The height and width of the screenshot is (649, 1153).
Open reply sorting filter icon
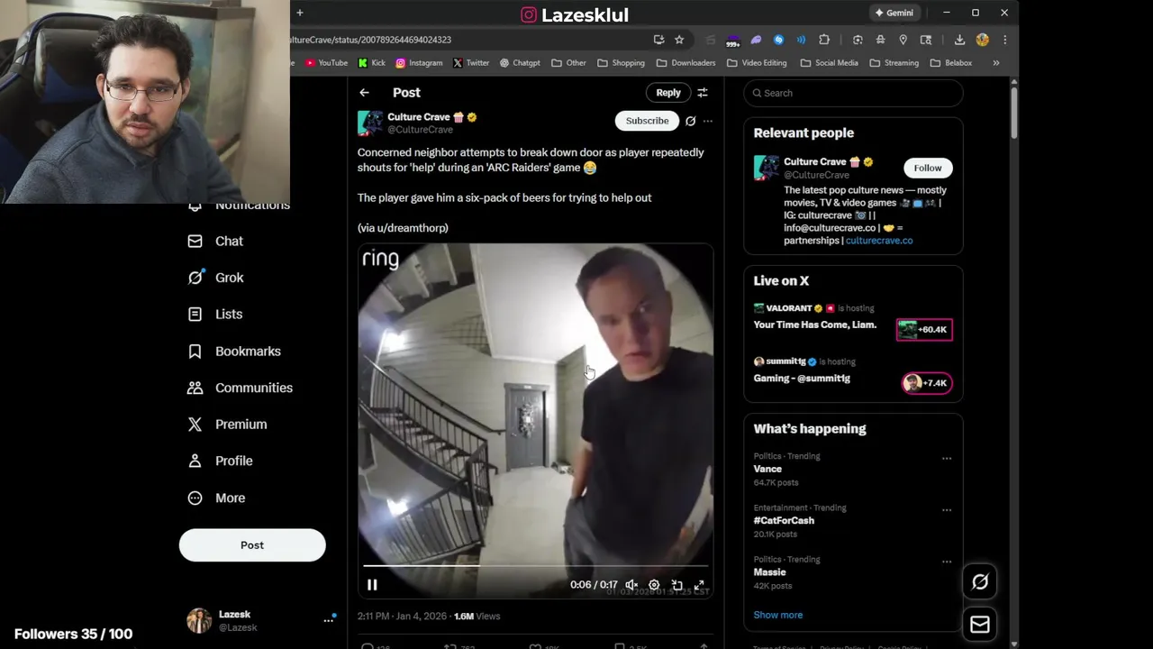click(703, 93)
